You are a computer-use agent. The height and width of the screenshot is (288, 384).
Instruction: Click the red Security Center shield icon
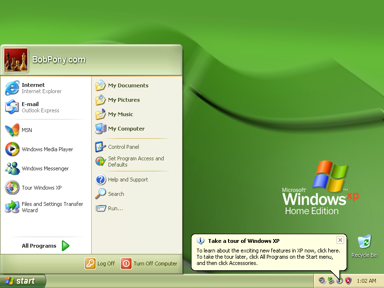point(348,281)
